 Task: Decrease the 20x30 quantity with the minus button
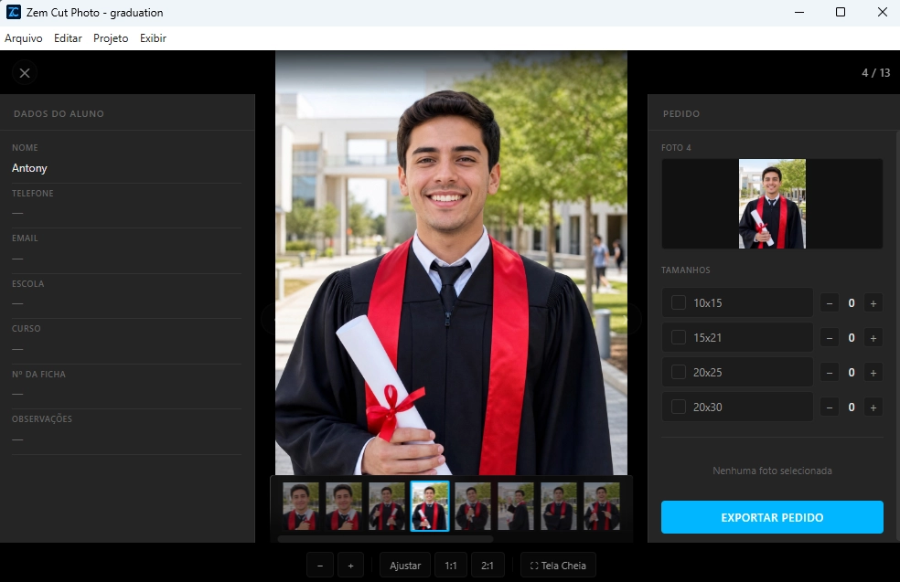tap(830, 407)
